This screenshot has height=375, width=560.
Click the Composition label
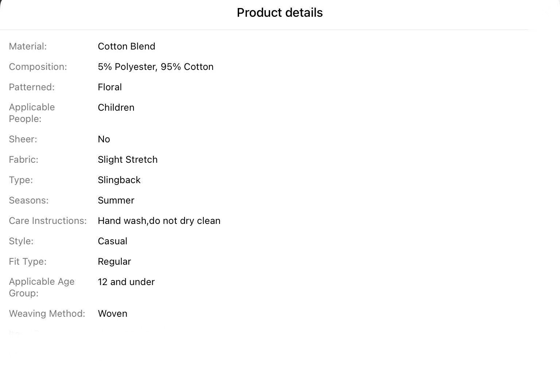38,67
